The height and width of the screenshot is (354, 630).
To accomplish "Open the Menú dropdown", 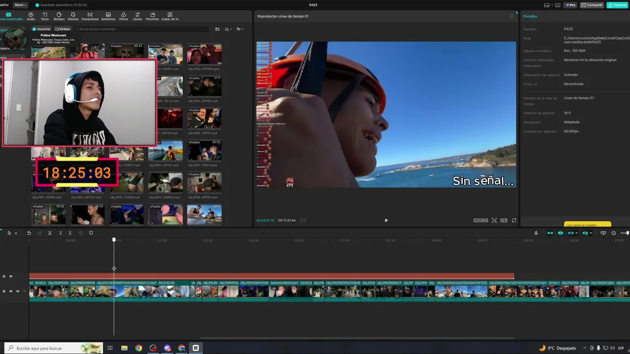I will tap(20, 5).
